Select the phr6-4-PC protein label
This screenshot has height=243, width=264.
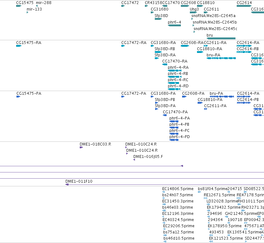pos(179,131)
